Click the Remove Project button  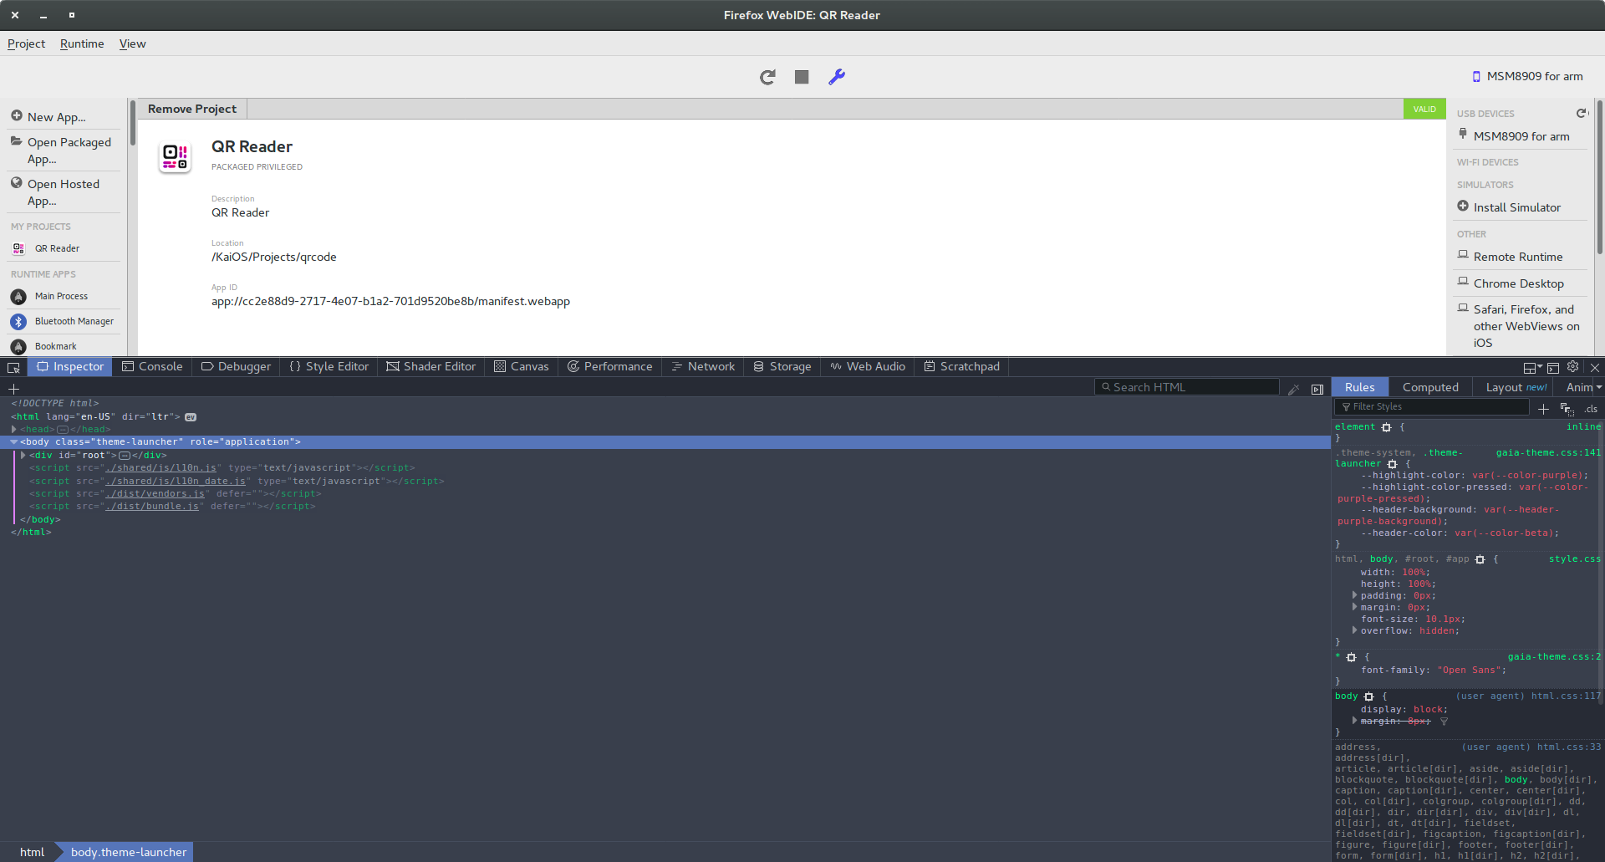(x=192, y=109)
